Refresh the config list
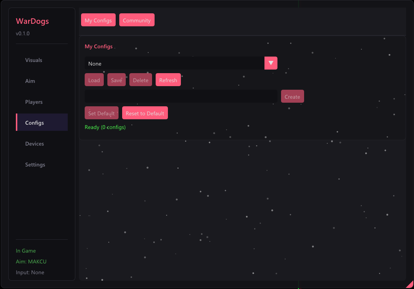This screenshot has width=414, height=289. 168,80
